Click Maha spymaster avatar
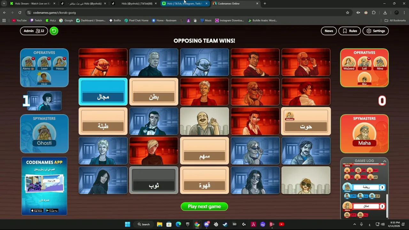Screen dimensions: 409x230 click(x=364, y=134)
